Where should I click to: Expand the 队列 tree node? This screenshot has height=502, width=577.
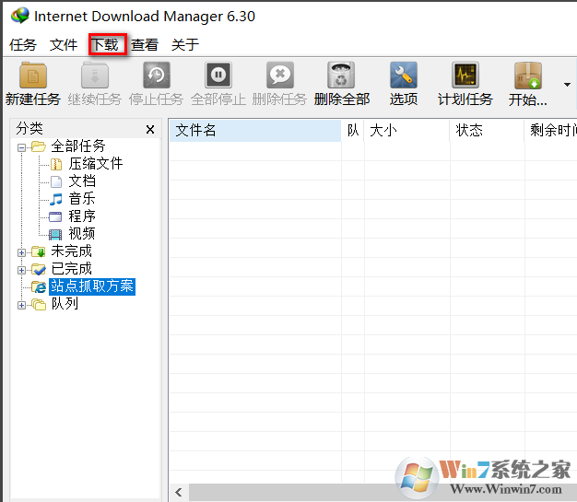coord(22,304)
